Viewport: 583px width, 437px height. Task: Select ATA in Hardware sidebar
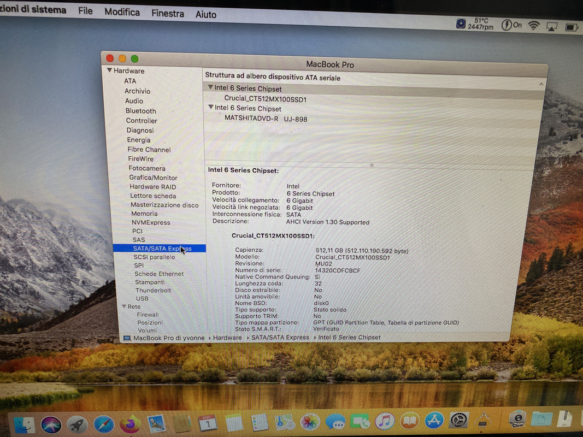(130, 81)
